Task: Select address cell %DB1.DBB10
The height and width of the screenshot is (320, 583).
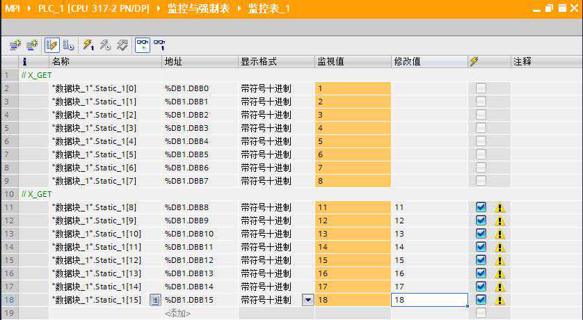Action: click(x=189, y=234)
